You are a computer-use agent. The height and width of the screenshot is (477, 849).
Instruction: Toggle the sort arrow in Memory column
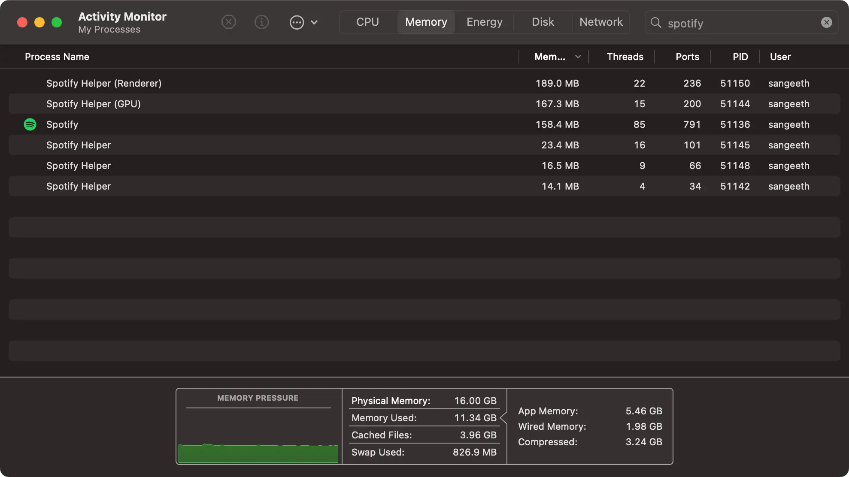click(x=578, y=57)
